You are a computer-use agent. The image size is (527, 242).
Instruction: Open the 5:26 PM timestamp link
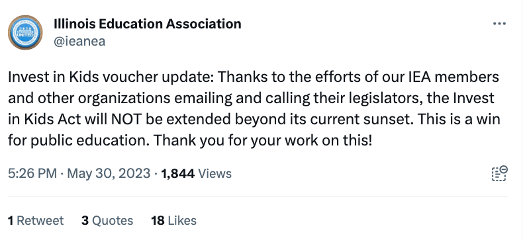[x=32, y=173]
